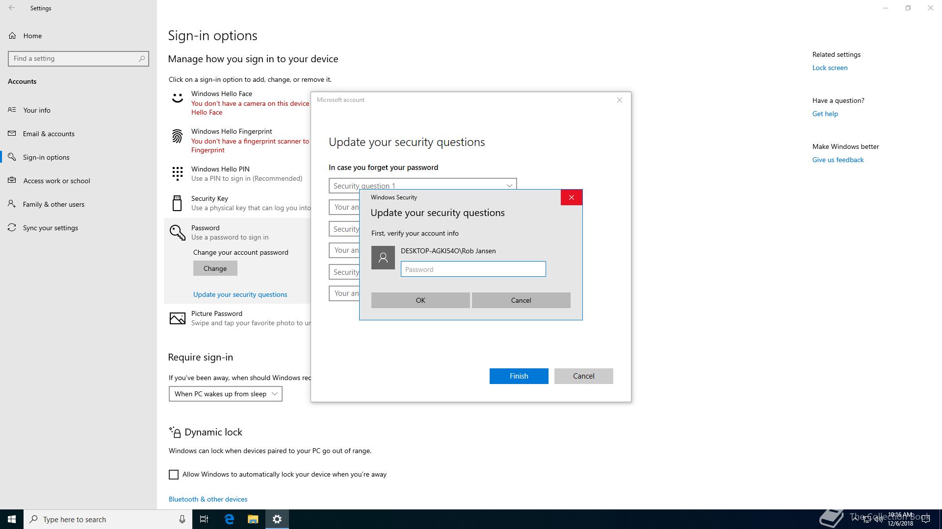Click the Dynamic lock icon
Screen dimensions: 942x529
(175, 432)
